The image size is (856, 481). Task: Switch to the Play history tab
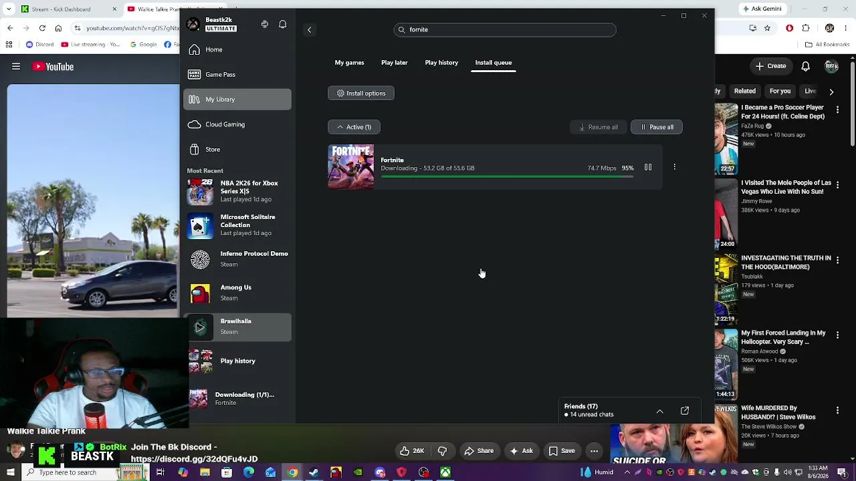[x=441, y=63]
